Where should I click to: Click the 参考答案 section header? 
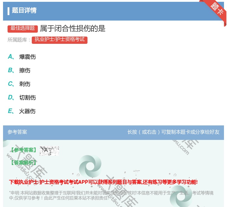[x=17, y=132]
